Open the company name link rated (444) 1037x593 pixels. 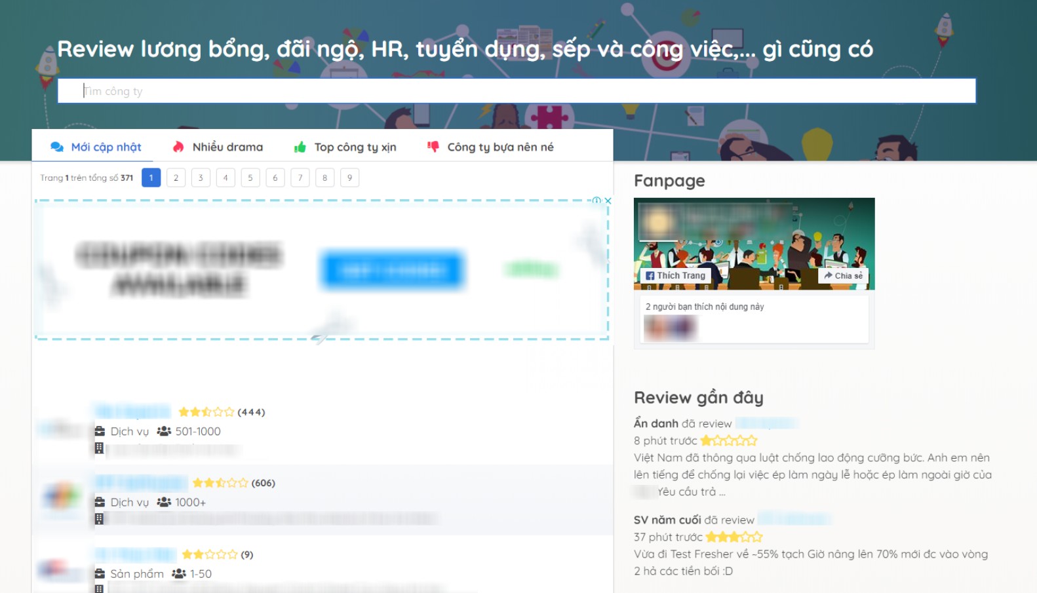(x=133, y=411)
